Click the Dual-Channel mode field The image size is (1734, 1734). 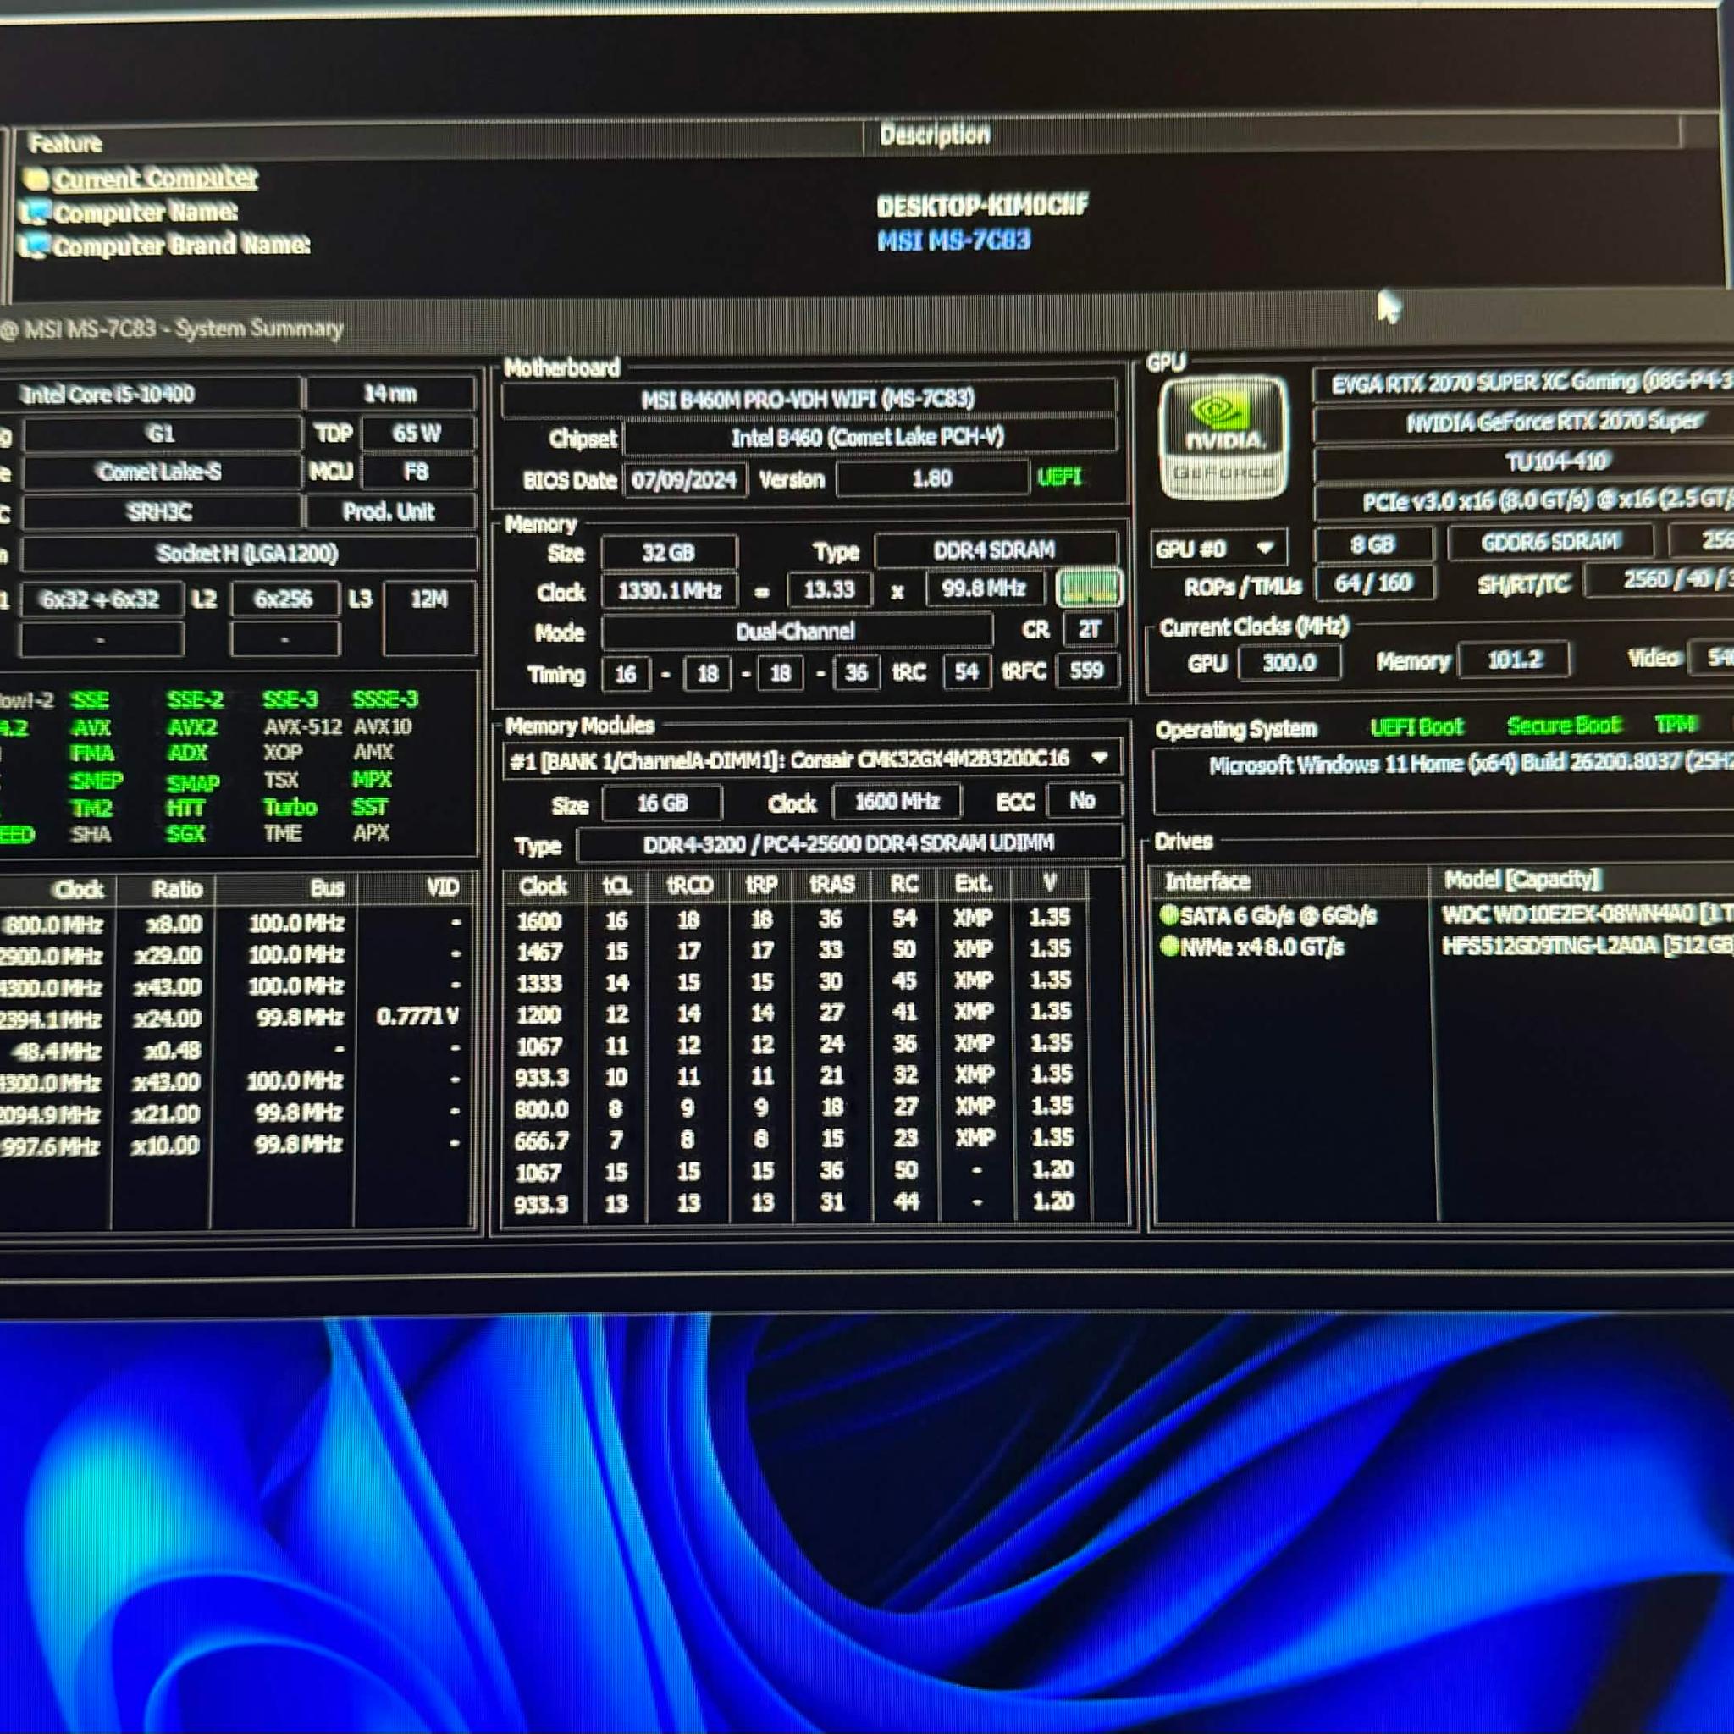point(796,631)
